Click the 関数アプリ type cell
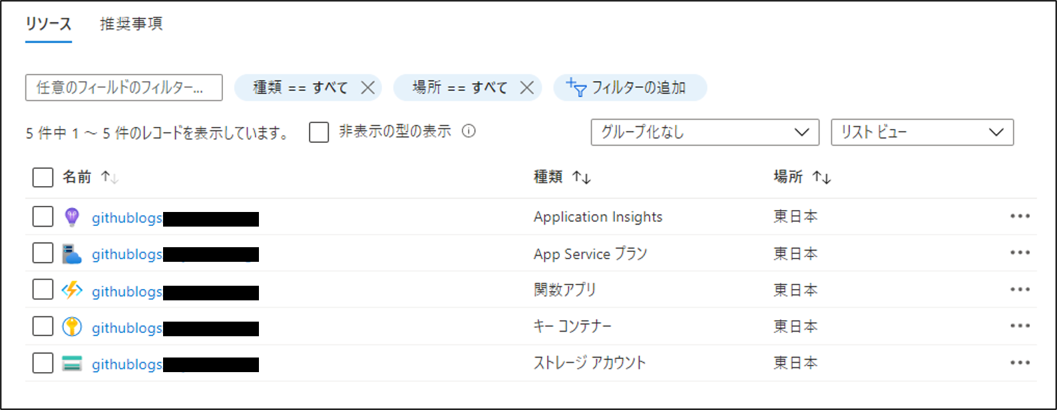1057x410 pixels. point(564,290)
